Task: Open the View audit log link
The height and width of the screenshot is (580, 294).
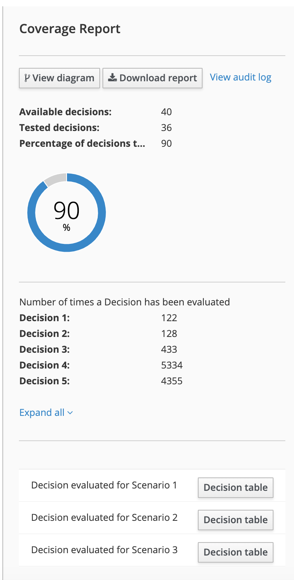Action: tap(240, 77)
